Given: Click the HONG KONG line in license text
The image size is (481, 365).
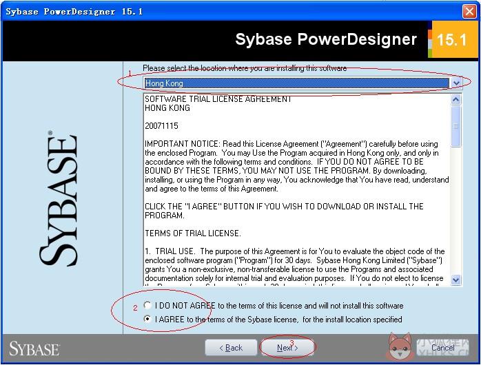Looking at the screenshot, I should [x=167, y=108].
